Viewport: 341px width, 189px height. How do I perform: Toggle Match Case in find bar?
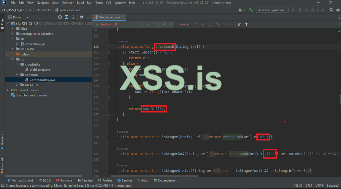[158, 24]
